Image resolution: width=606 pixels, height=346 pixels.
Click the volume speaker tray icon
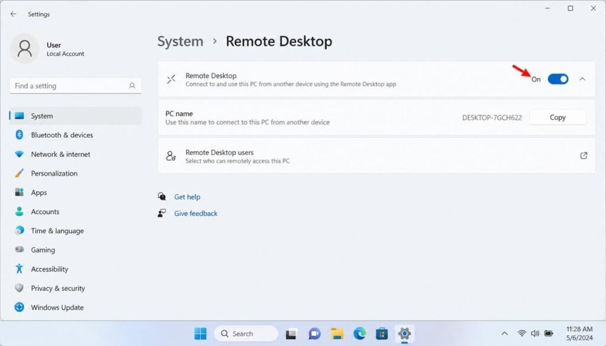535,333
